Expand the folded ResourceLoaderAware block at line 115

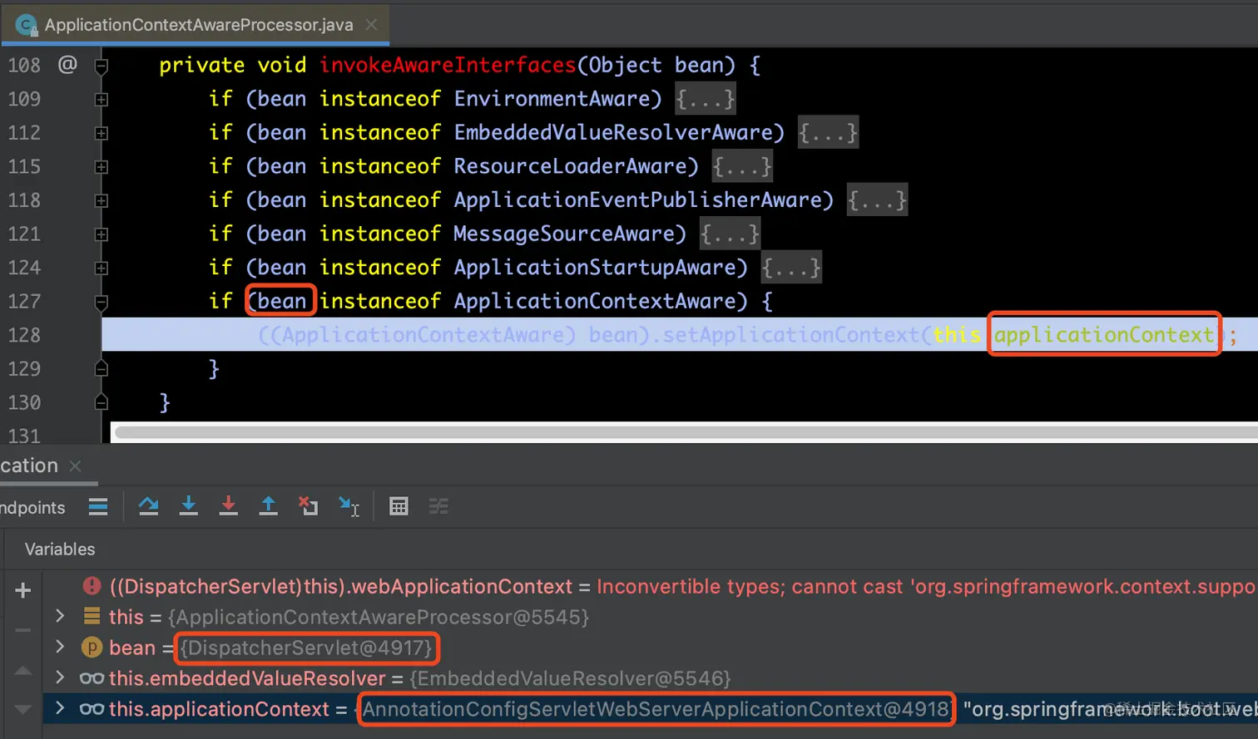point(102,167)
